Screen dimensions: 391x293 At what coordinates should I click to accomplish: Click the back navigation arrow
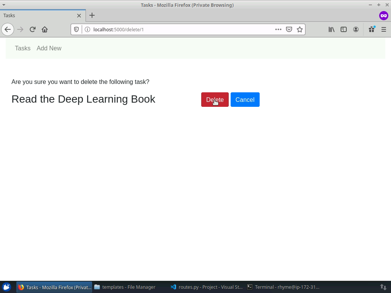[x=8, y=29]
